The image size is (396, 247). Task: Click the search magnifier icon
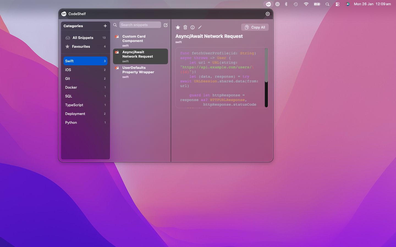(115, 25)
